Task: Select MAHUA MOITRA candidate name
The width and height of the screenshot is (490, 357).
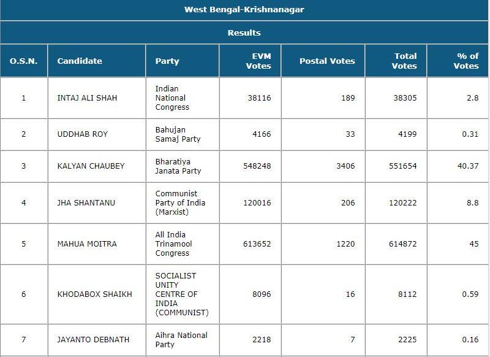Action: tap(87, 244)
